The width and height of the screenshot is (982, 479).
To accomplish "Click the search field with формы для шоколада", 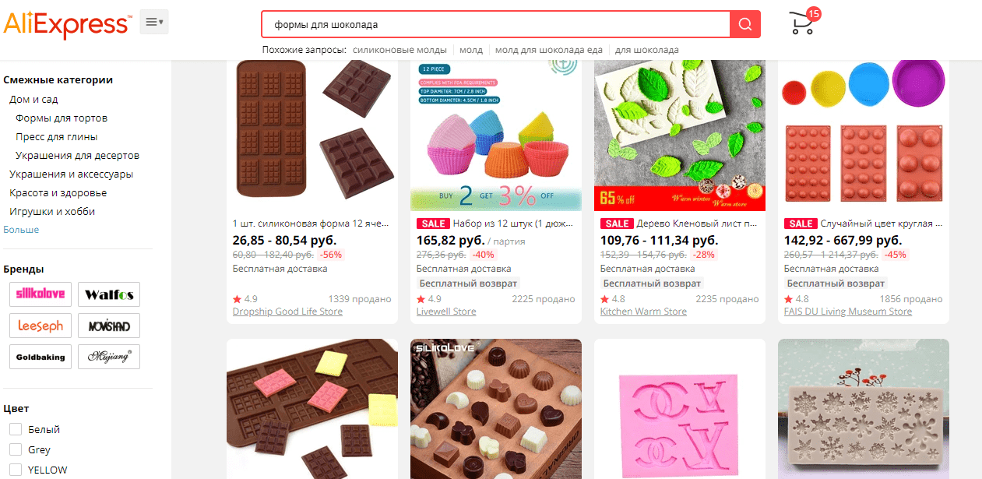I will 496,25.
